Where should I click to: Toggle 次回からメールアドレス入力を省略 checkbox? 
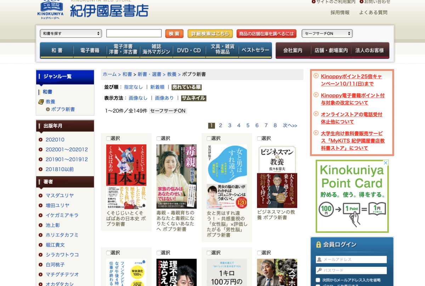318,280
